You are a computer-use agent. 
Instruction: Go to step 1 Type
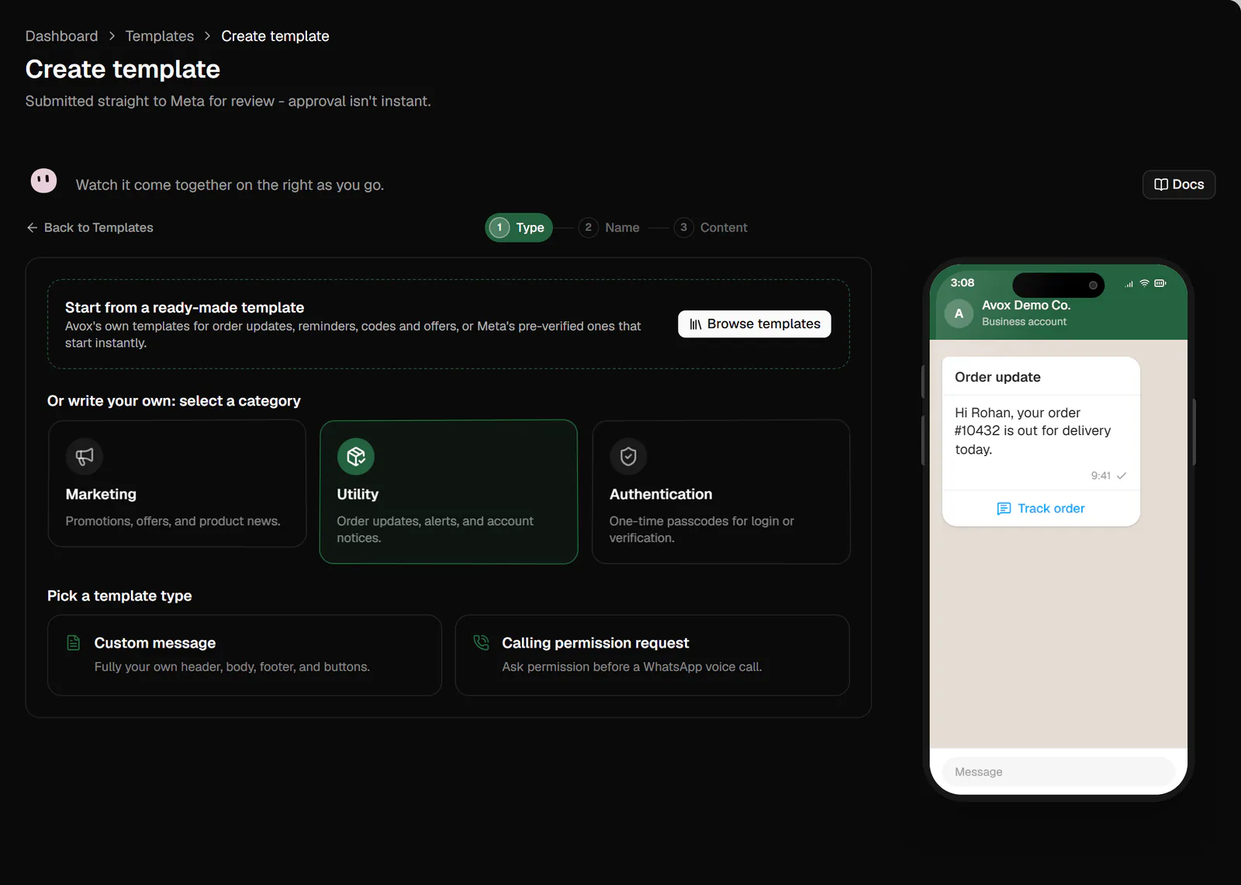pyautogui.click(x=519, y=227)
